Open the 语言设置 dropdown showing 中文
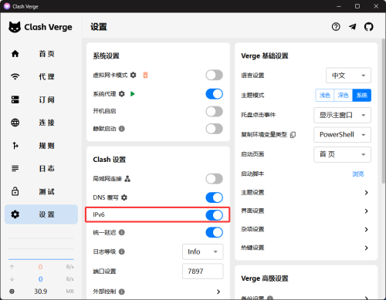Image resolution: width=386 pixels, height=300 pixels. (348, 76)
